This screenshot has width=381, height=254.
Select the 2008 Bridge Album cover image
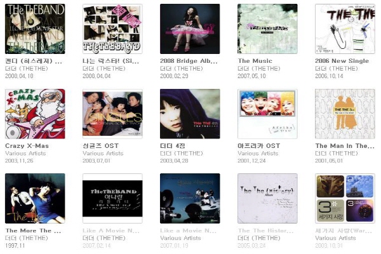coord(190,29)
